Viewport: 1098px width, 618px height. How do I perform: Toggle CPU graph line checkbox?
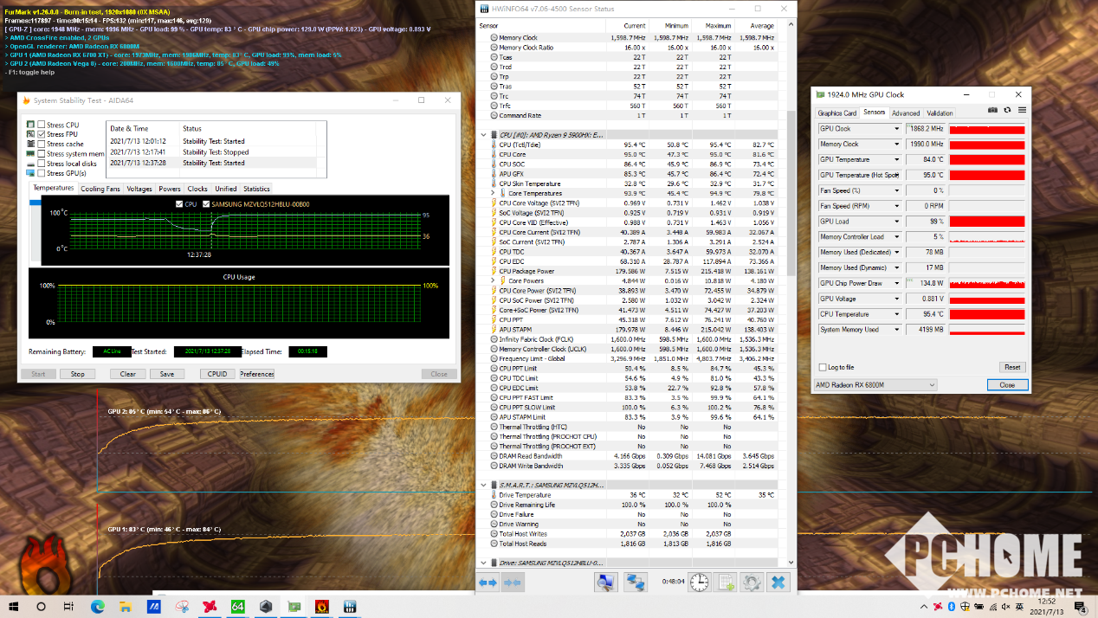tap(179, 204)
